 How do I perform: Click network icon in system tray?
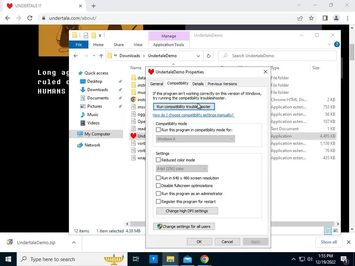302,259
